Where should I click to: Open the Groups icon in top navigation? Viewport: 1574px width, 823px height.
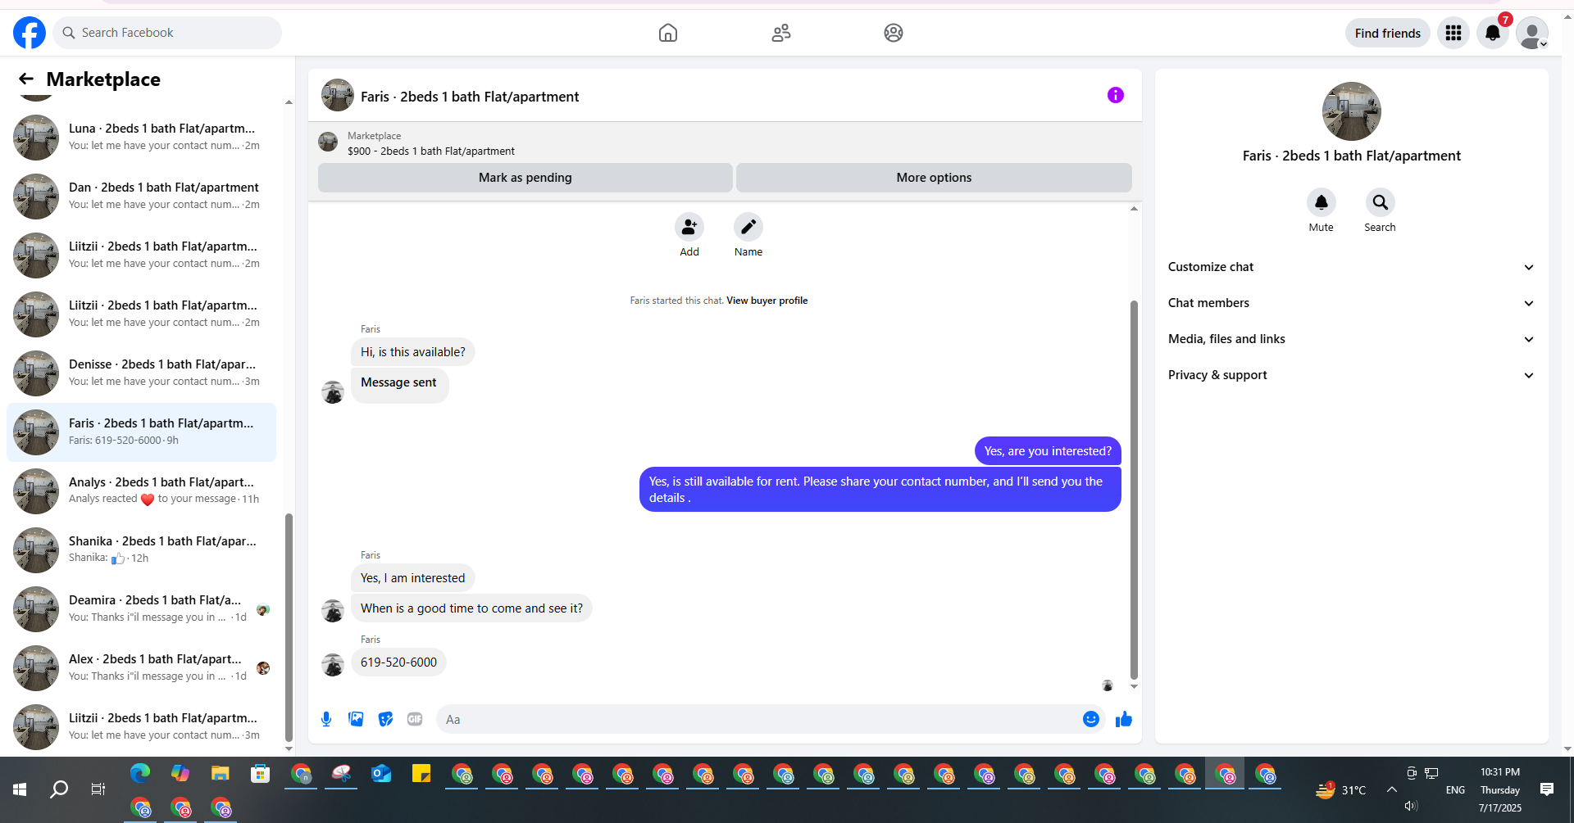coord(894,33)
